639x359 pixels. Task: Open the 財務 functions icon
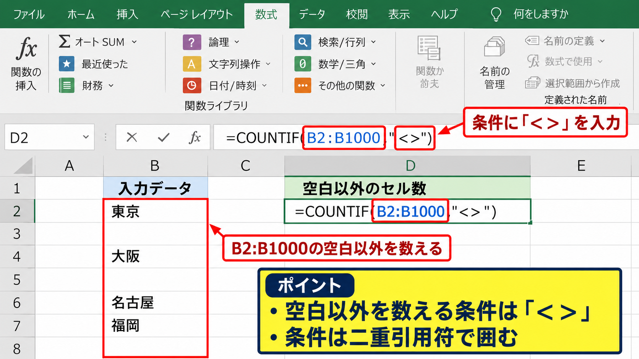click(66, 85)
